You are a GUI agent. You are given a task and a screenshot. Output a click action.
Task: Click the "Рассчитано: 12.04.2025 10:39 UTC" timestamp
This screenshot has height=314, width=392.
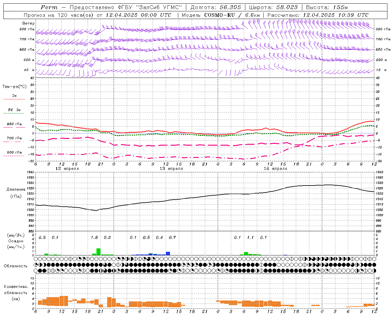point(318,15)
